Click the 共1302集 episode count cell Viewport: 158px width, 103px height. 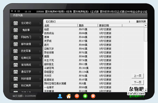(x=84, y=68)
